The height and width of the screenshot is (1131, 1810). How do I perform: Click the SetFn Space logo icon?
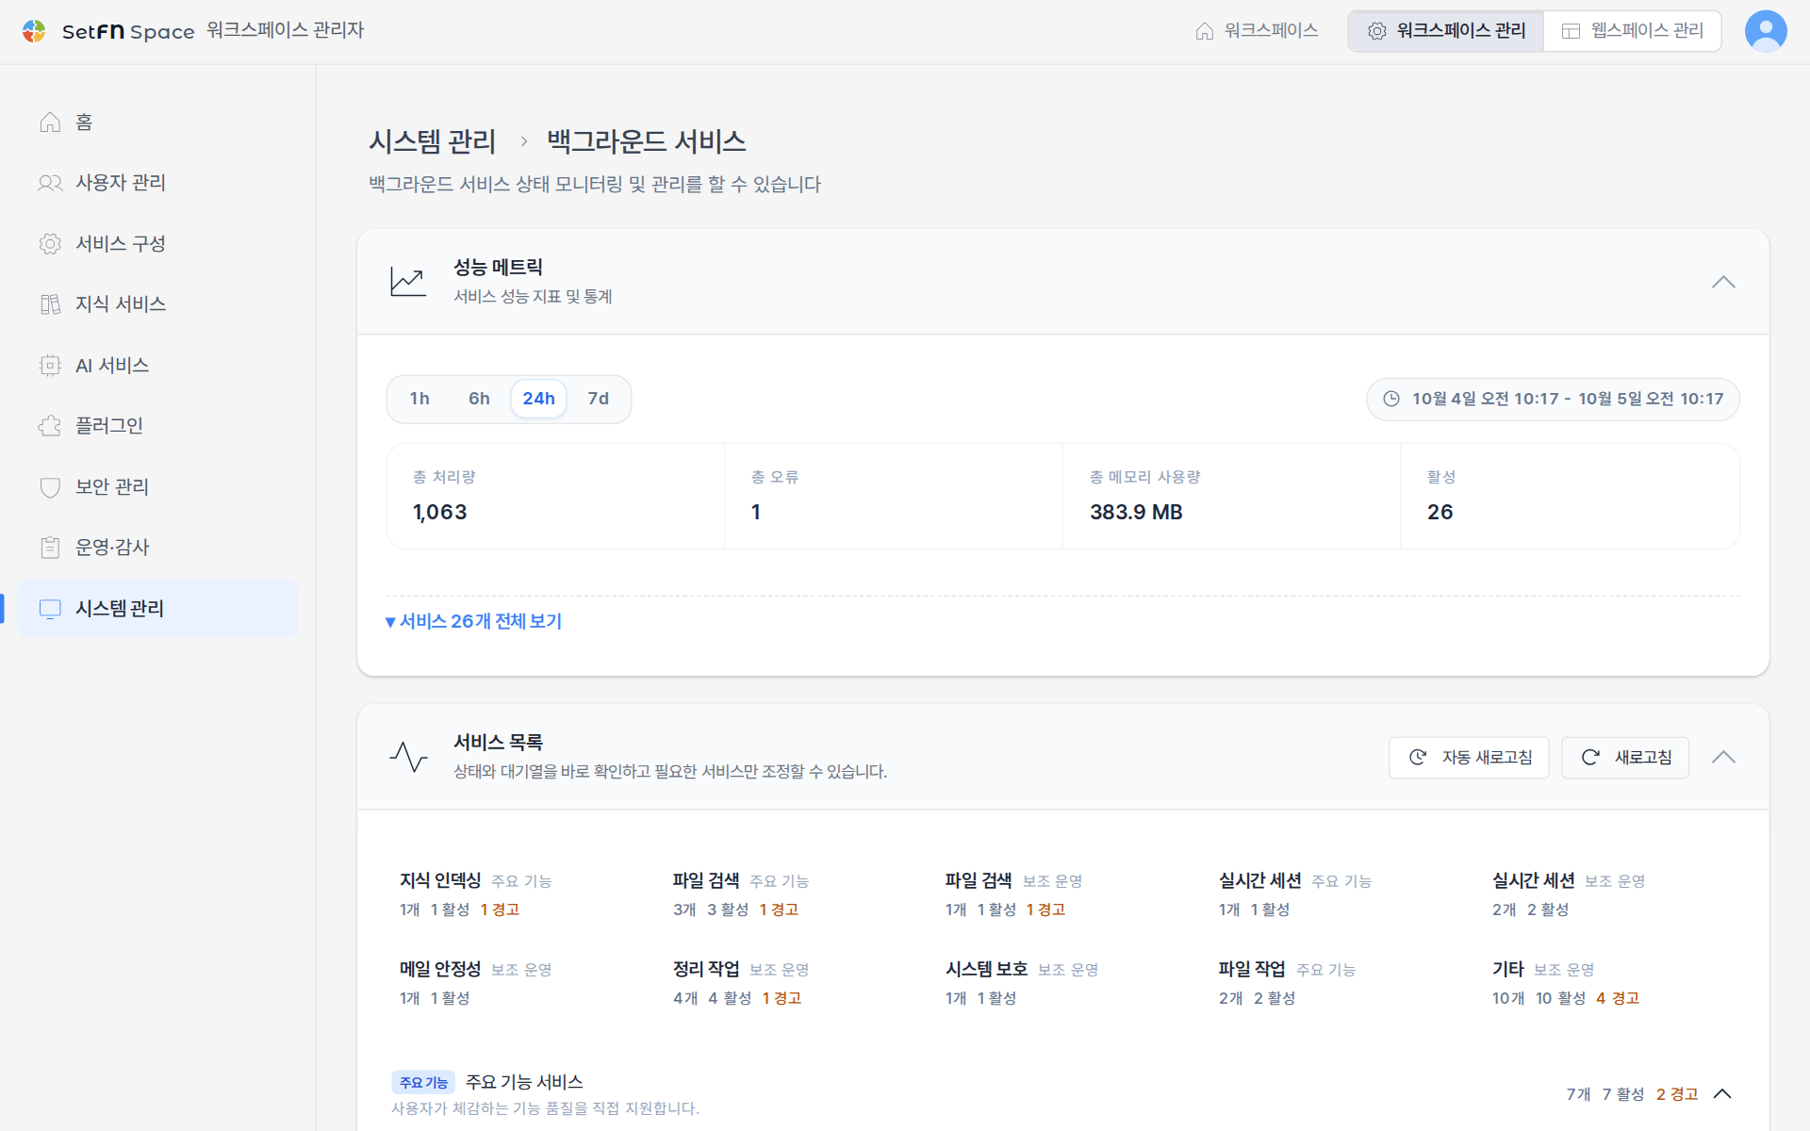(34, 31)
